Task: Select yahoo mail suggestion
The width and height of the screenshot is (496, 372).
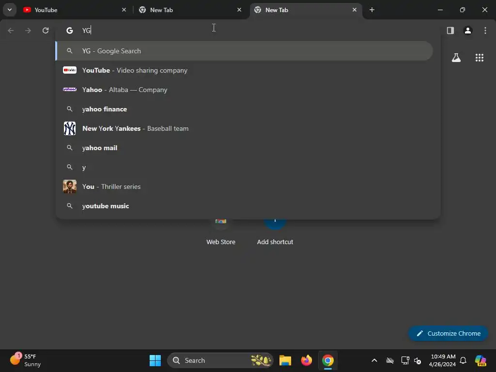Action: 244,148
